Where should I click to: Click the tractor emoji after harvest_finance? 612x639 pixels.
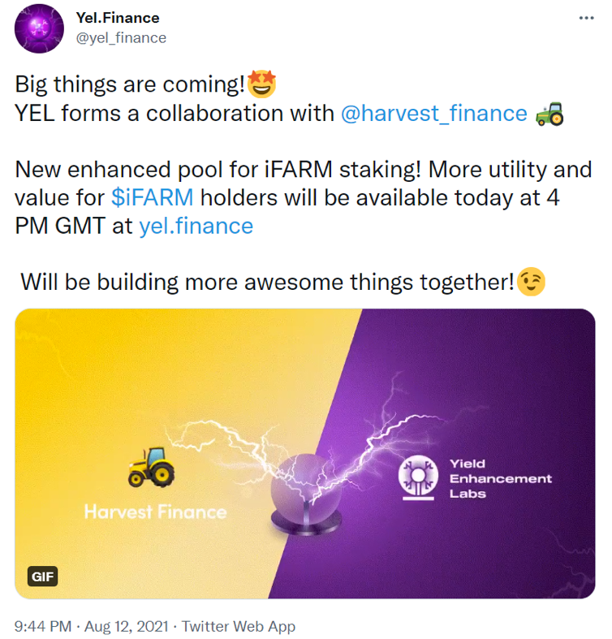click(550, 114)
